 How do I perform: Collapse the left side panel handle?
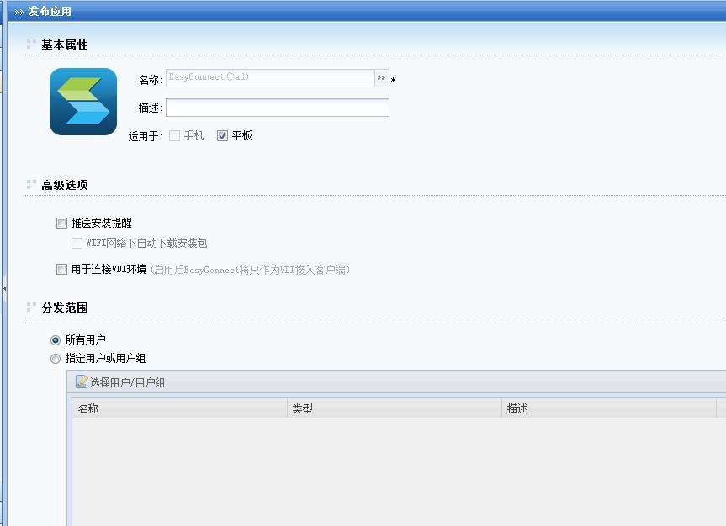tap(3, 288)
